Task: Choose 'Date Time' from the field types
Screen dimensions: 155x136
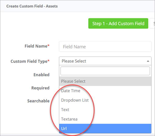Action: (71, 91)
